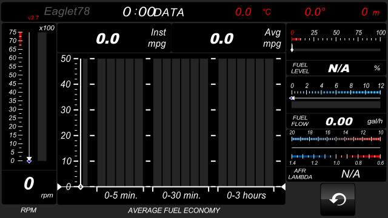Click the left white triangle chart marker
Viewport: 388px width, 218px height.
tap(59, 187)
